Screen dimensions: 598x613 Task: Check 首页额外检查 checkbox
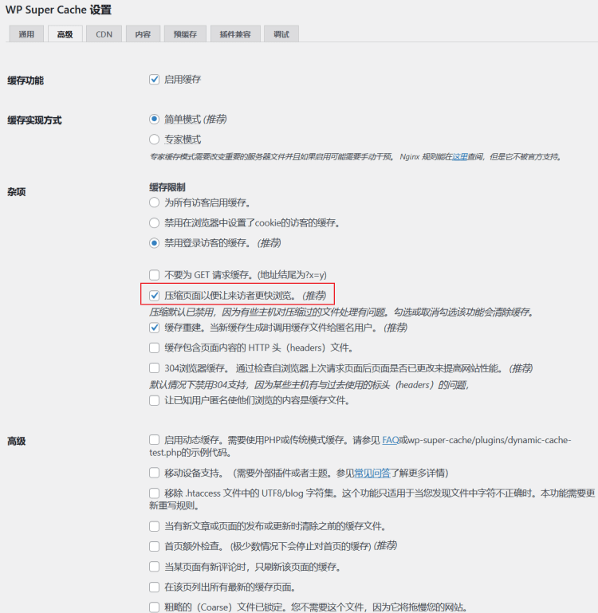[154, 546]
